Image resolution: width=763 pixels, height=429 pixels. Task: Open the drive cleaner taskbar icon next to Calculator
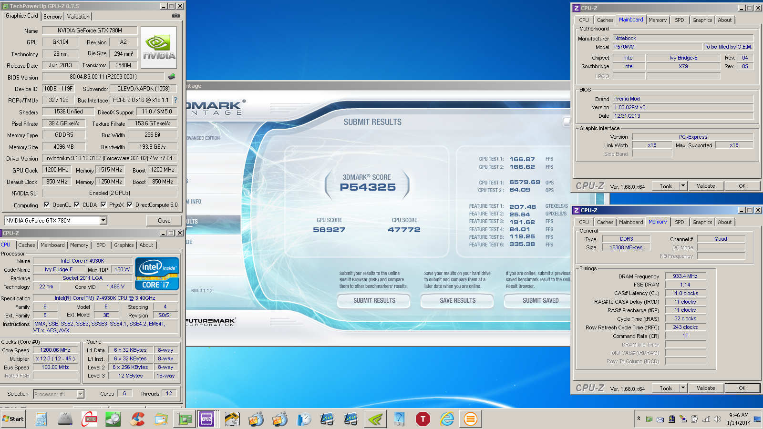coord(65,419)
